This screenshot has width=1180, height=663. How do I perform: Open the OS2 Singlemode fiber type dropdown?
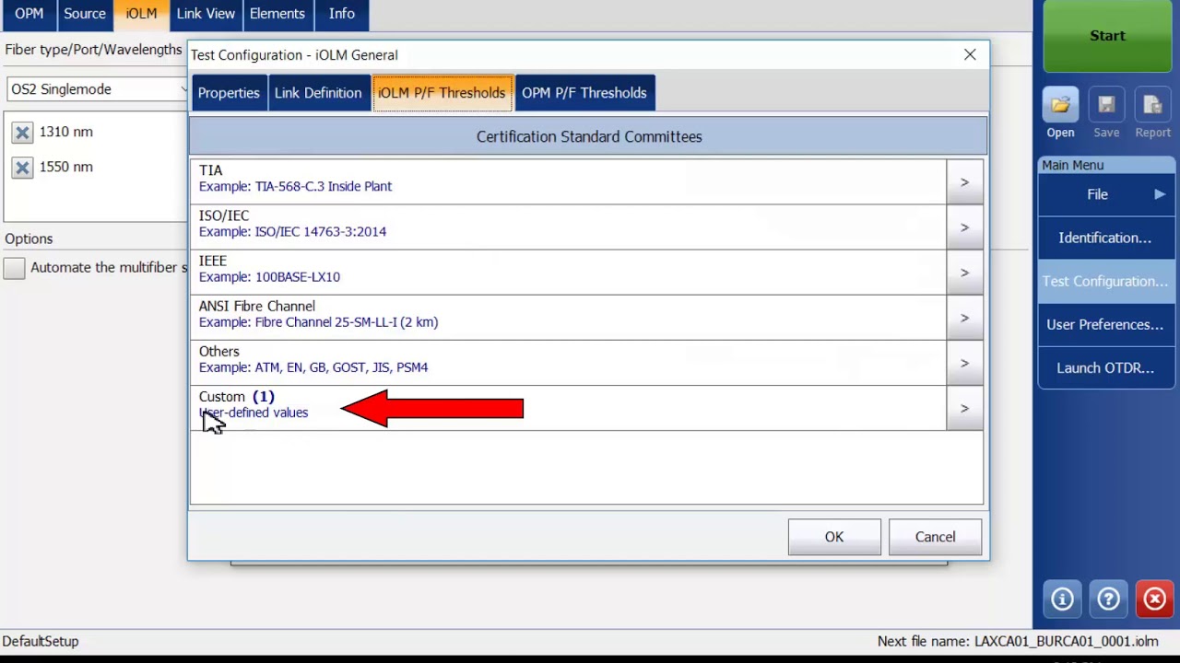tap(97, 89)
